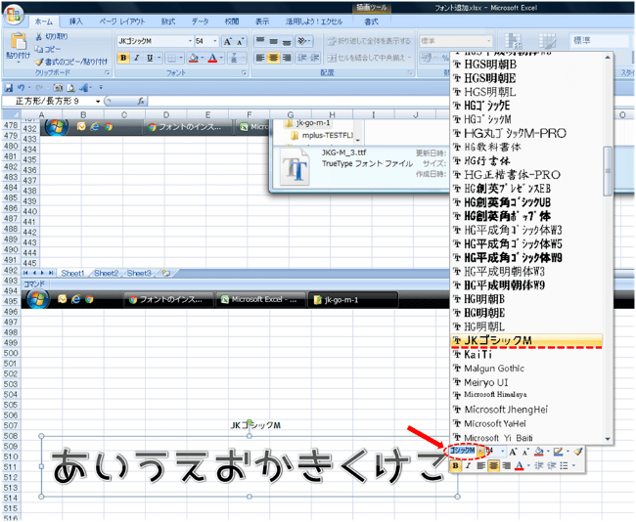Toggle Italic on the mini toolbar

point(468,466)
